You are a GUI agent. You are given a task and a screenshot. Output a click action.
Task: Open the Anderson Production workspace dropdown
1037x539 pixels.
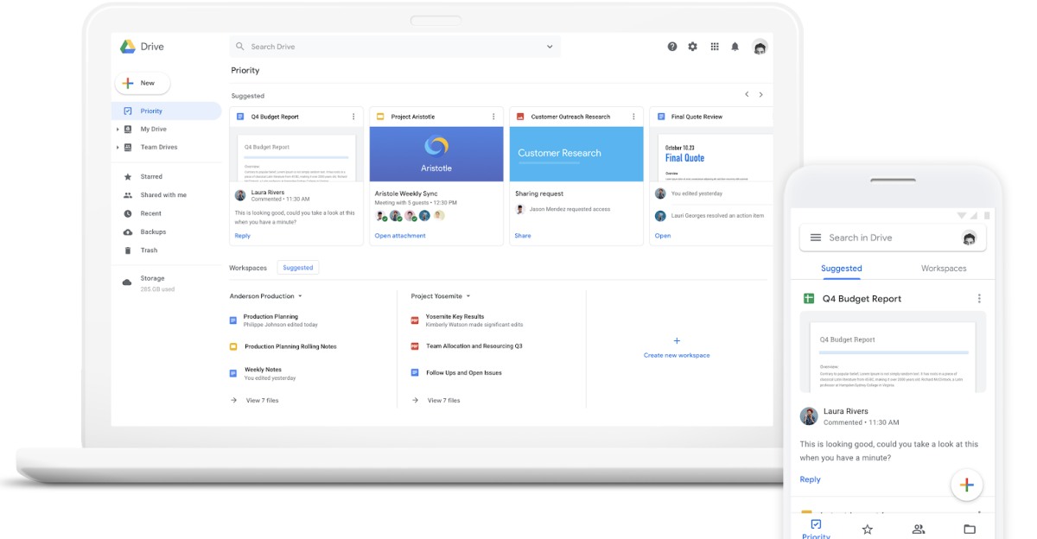coord(300,296)
